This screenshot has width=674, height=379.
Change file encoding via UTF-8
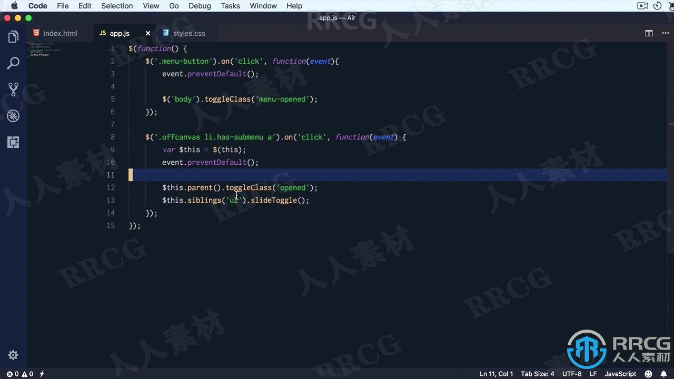point(572,374)
